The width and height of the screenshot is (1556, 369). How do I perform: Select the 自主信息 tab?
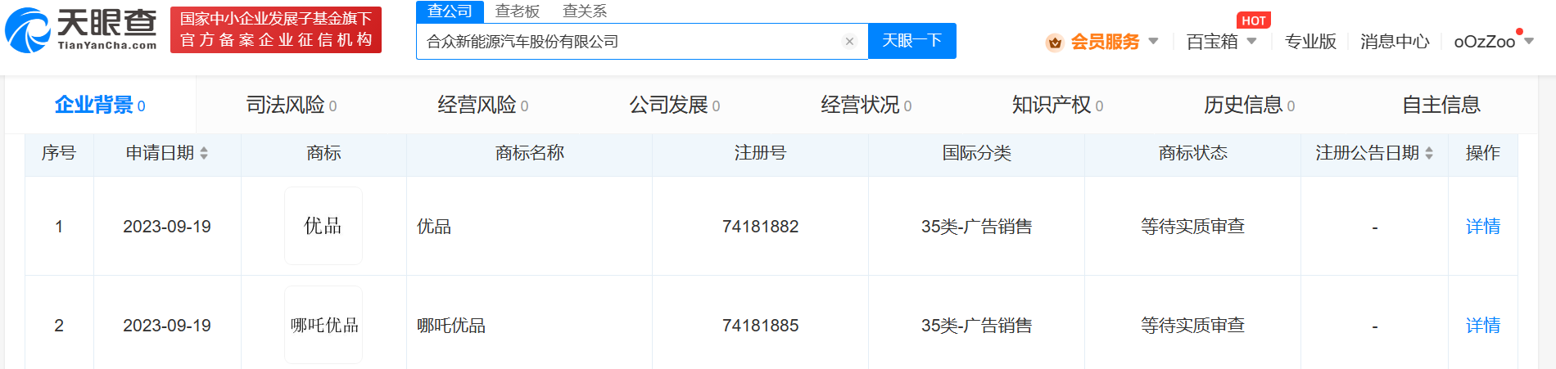pos(1441,105)
